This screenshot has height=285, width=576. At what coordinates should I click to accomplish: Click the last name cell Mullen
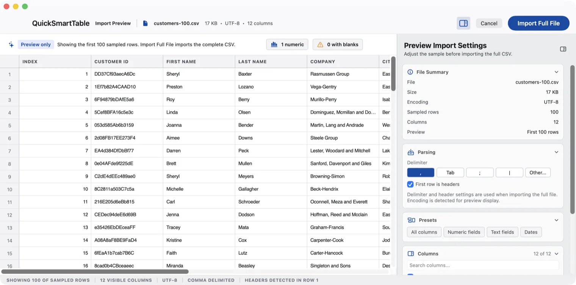(x=271, y=164)
